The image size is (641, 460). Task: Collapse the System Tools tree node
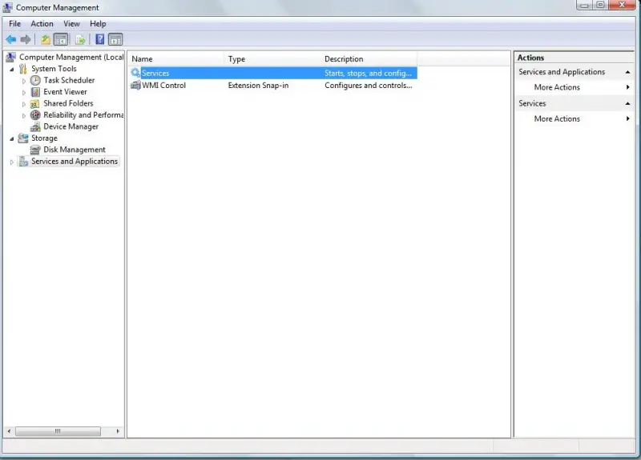[12, 70]
